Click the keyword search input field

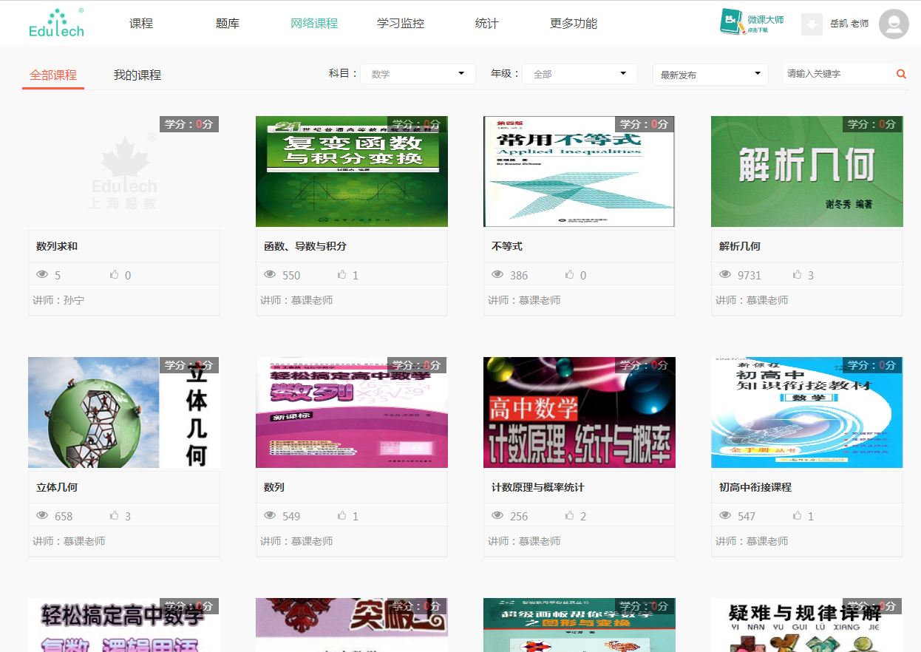839,74
